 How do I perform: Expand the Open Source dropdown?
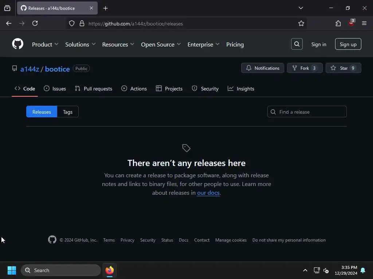(161, 44)
